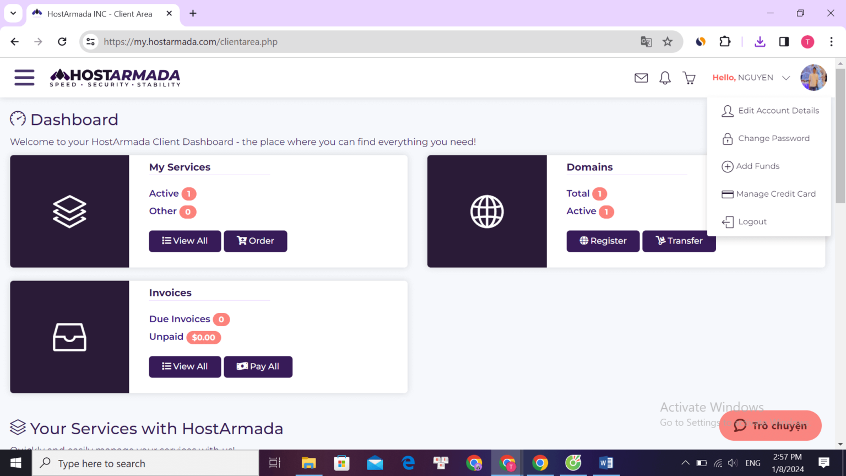Check notifications via the bell icon
This screenshot has height=476, width=846.
664,78
